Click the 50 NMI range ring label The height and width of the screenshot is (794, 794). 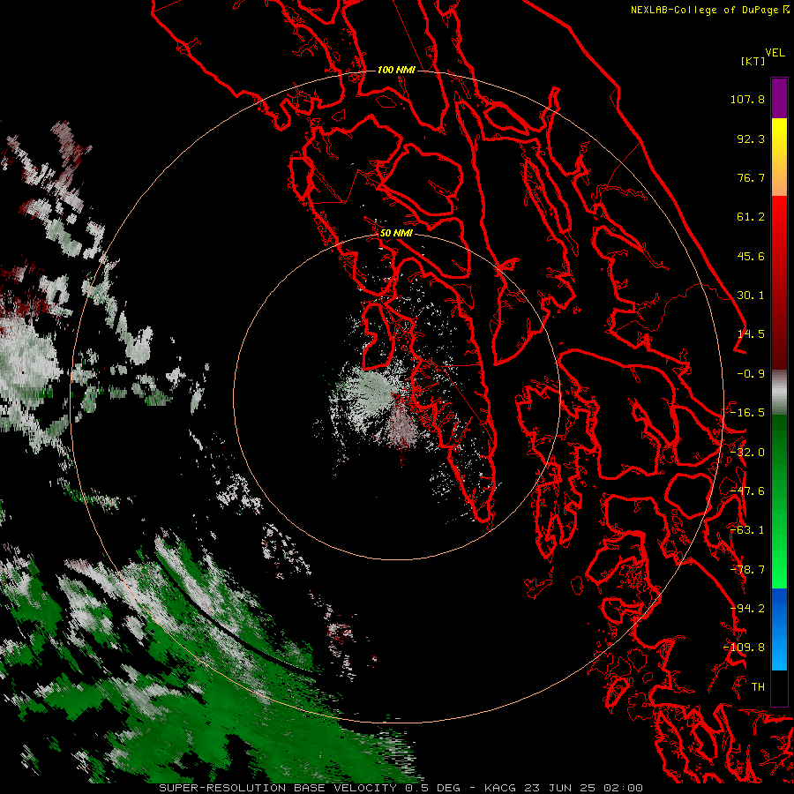click(x=396, y=233)
